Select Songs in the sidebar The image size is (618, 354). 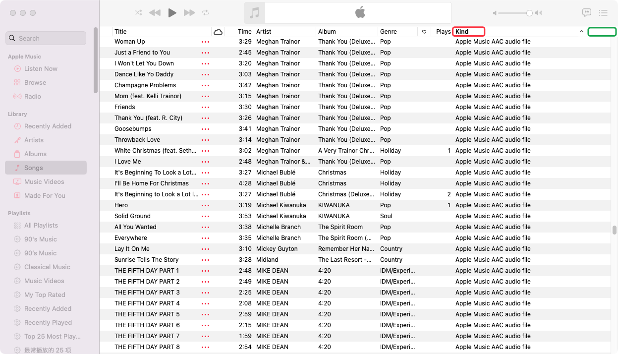[x=46, y=168]
